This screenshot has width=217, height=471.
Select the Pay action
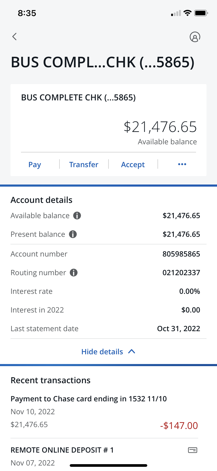(35, 165)
